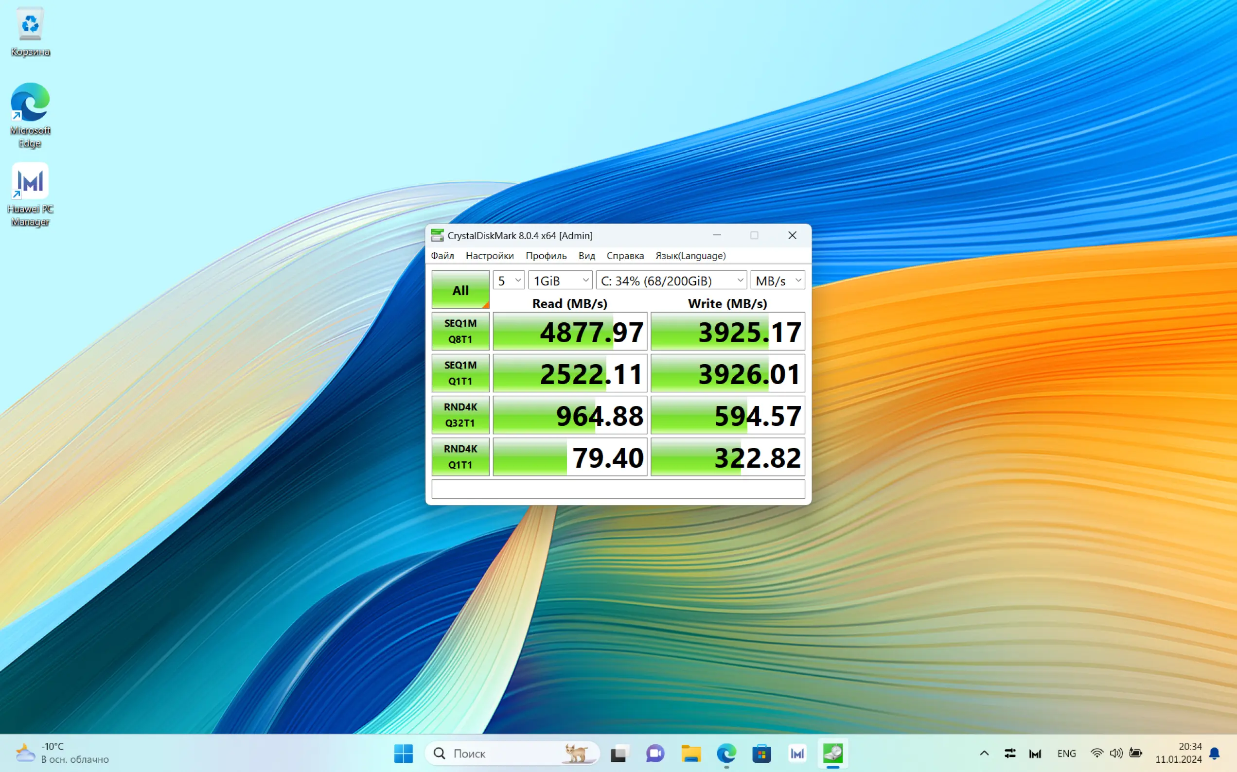
Task: Run all benchmarks with the All button
Action: 460,290
